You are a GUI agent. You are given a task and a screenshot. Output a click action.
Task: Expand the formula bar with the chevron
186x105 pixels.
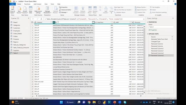click(144, 19)
